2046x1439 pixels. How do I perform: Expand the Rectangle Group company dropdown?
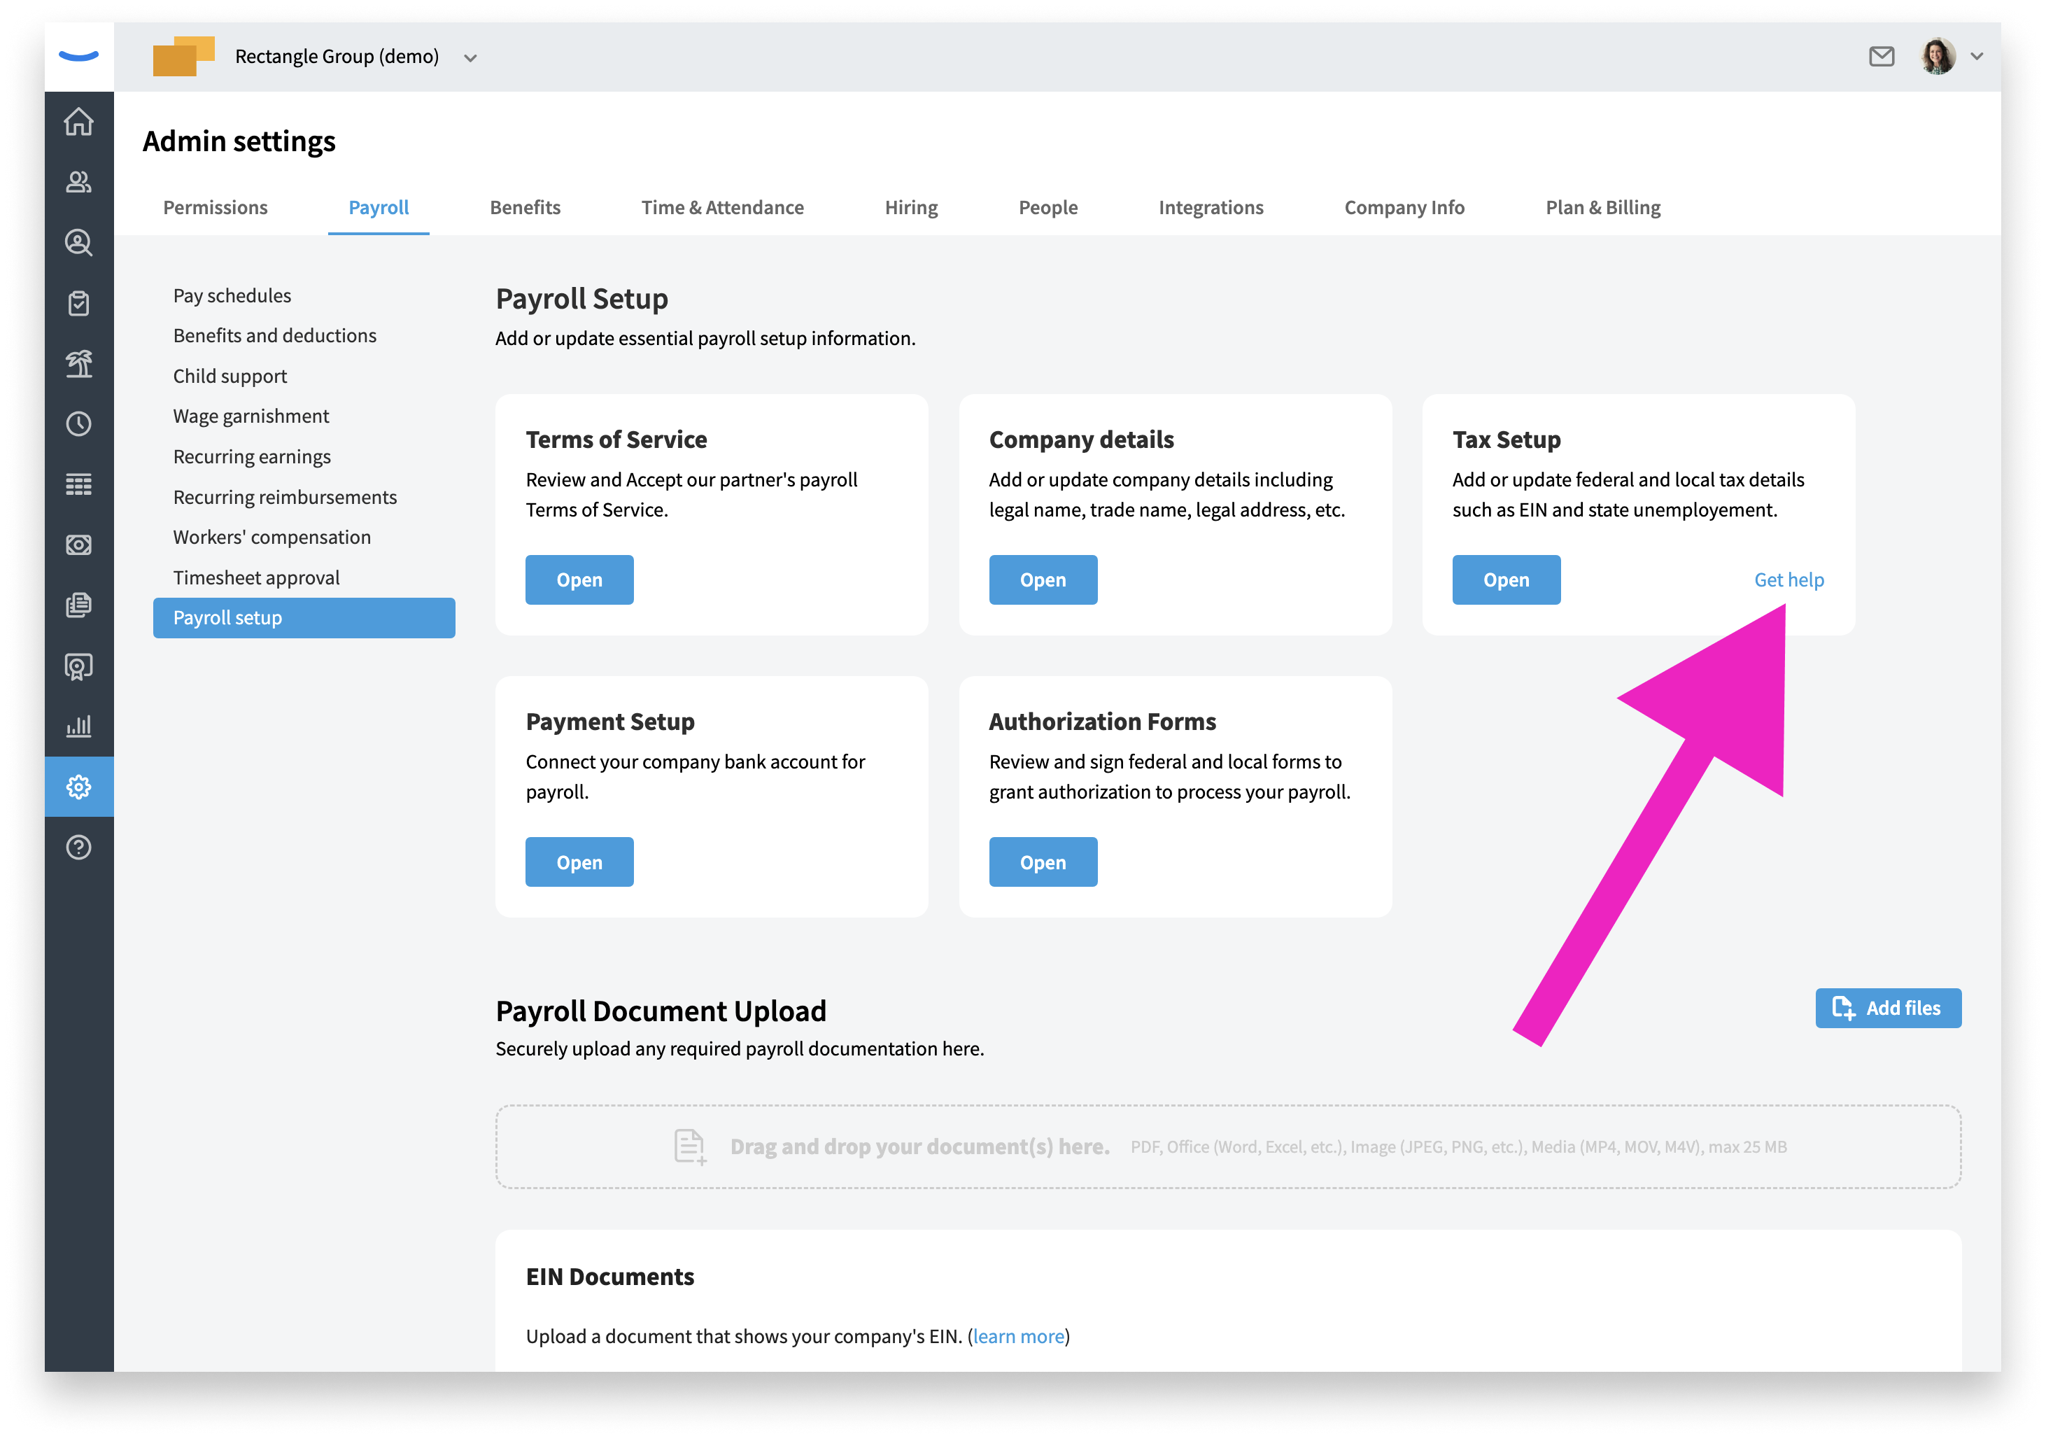pyautogui.click(x=470, y=58)
